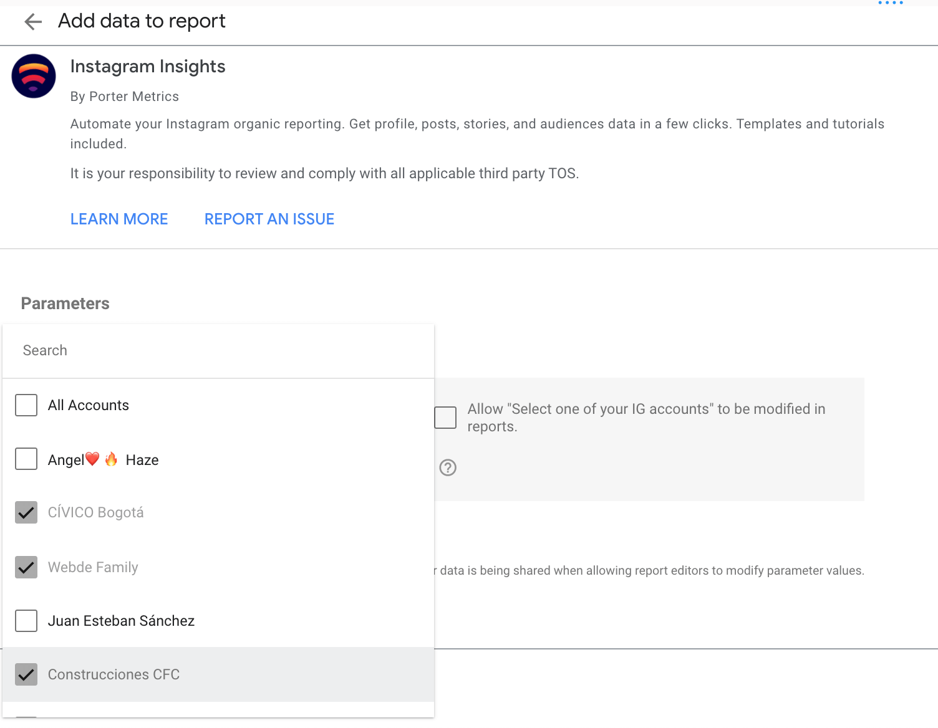
Task: Uncheck the Webde Family checkbox
Action: coord(26,567)
